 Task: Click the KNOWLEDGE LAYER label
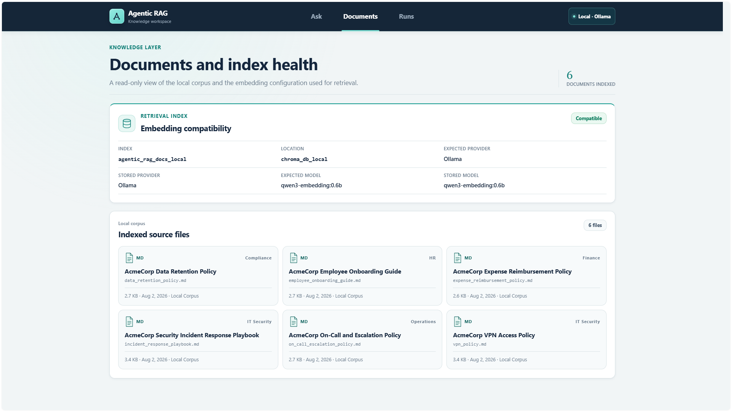135,47
